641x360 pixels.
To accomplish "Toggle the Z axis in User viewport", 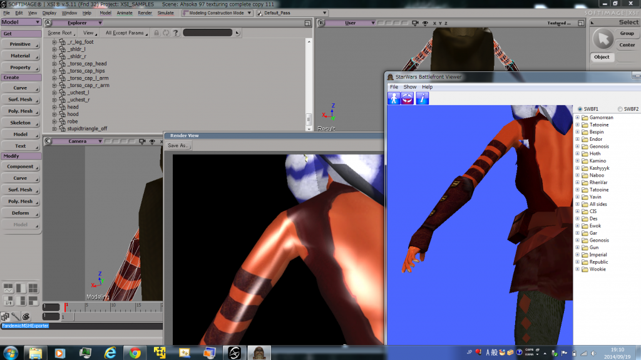I will click(446, 23).
